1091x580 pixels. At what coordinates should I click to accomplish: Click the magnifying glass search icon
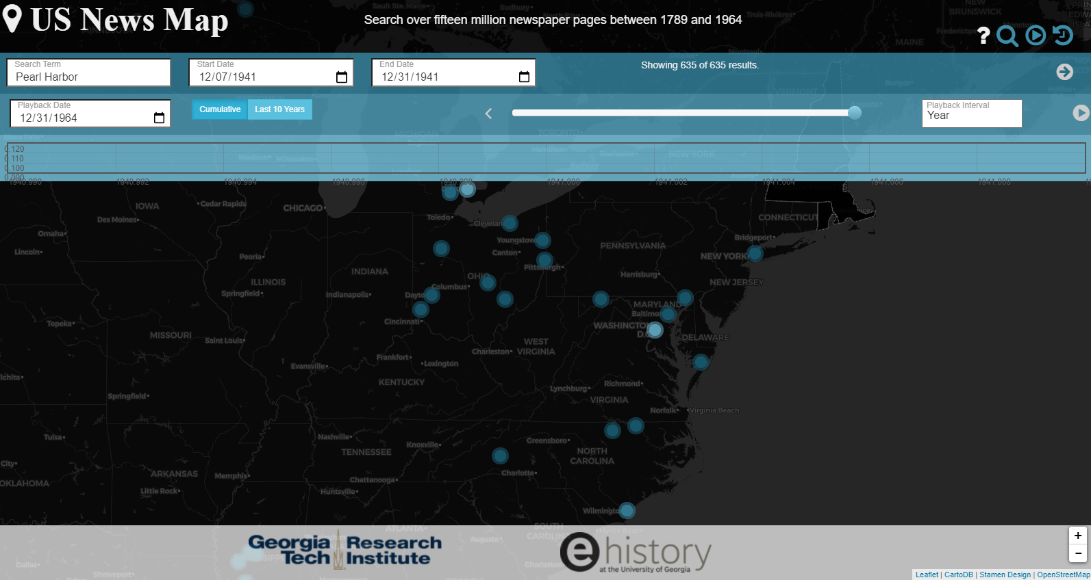pyautogui.click(x=1007, y=36)
